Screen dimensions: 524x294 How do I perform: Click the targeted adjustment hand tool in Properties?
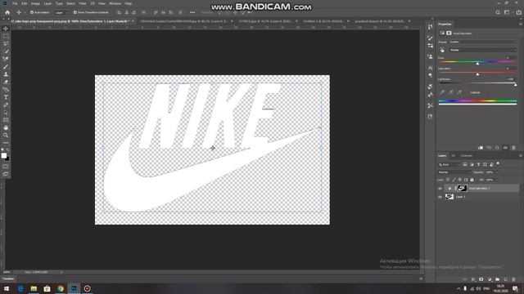(442, 50)
